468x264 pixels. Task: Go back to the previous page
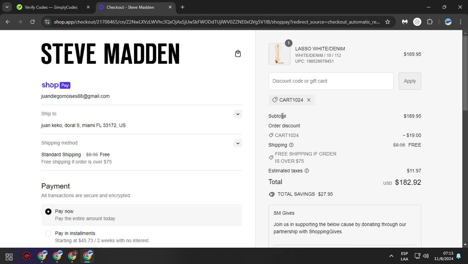coord(8,22)
